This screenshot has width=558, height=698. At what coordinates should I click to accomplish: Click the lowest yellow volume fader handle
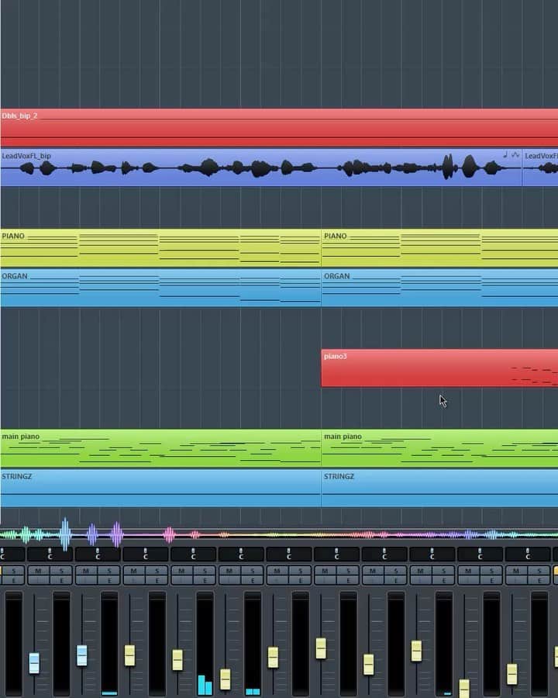click(464, 688)
